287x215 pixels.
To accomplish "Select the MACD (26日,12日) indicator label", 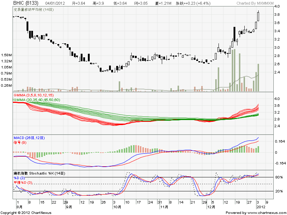I will coord(29,138).
